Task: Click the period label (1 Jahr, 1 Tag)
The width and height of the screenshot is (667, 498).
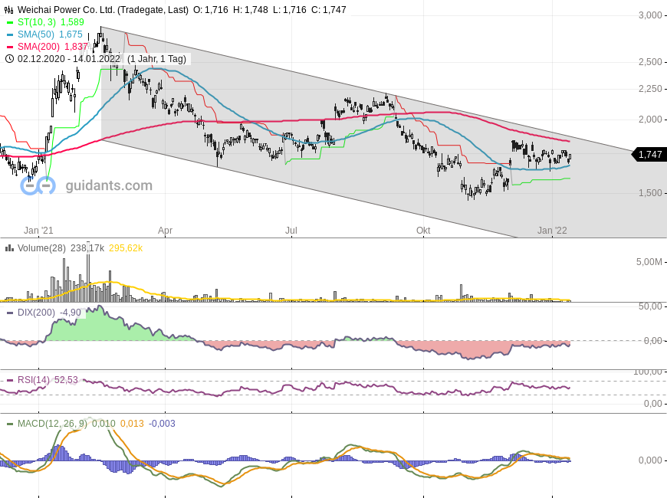Action: [156, 59]
